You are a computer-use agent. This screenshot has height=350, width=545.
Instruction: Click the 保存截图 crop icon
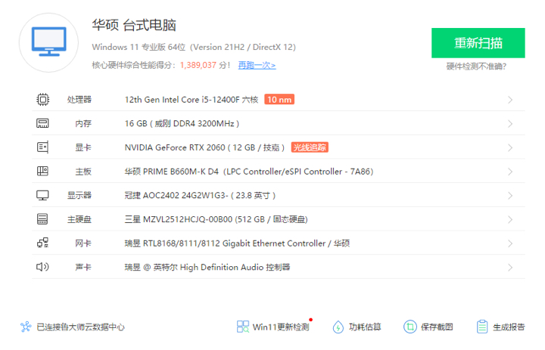(410, 327)
